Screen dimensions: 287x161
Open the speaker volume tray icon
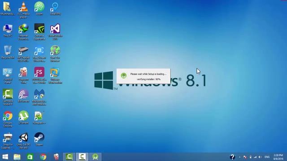(x=260, y=157)
